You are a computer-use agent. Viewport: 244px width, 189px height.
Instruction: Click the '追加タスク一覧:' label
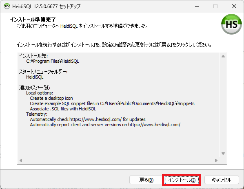click(35, 88)
